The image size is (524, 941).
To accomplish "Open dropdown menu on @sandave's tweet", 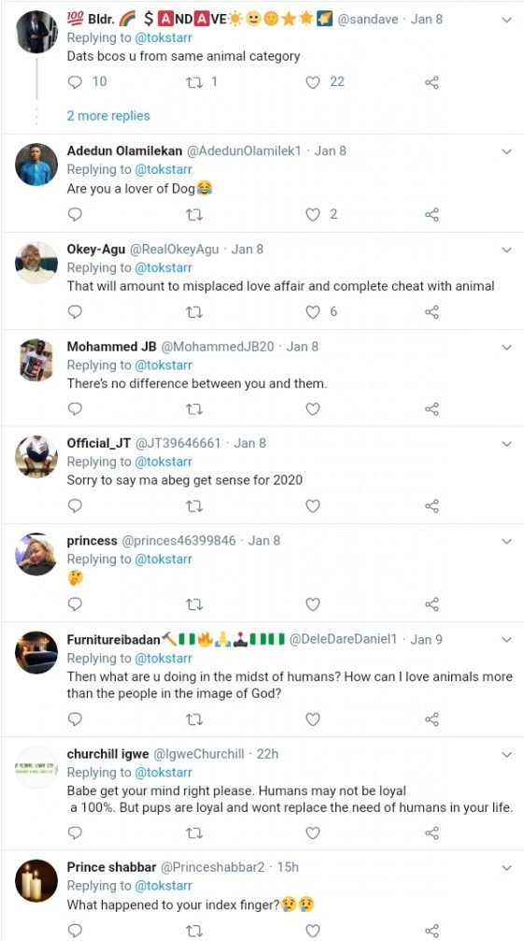I will pos(506,20).
